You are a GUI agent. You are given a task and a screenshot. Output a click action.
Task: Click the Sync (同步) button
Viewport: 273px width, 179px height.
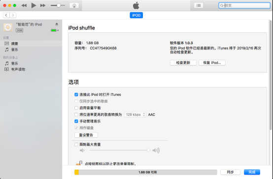230,172
